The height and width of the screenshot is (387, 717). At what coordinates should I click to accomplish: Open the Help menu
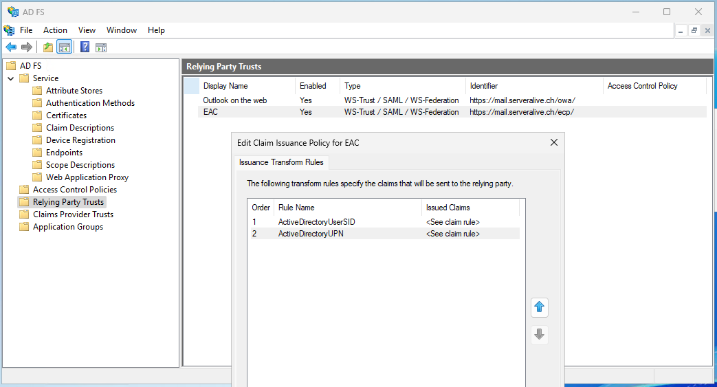point(156,30)
